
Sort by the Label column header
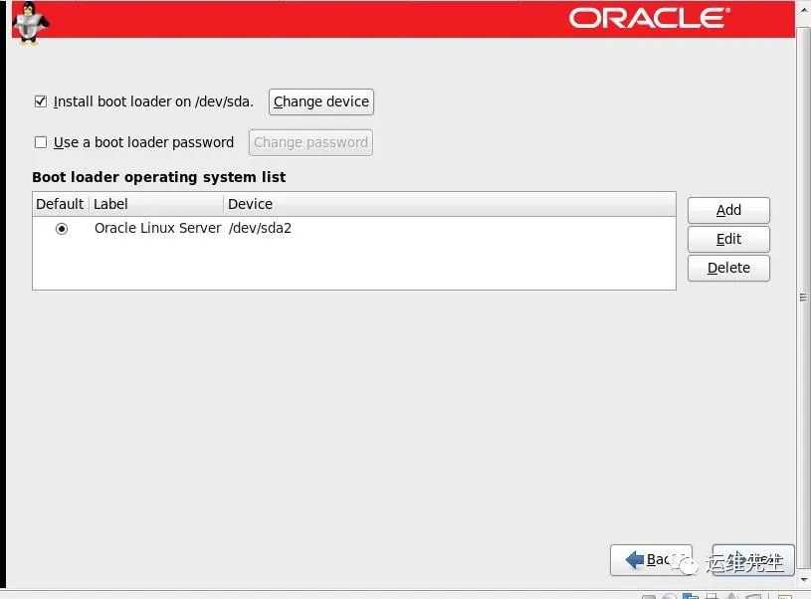[156, 204]
